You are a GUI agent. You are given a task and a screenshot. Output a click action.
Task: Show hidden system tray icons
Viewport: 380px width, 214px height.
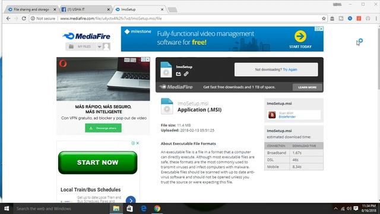[335, 209]
